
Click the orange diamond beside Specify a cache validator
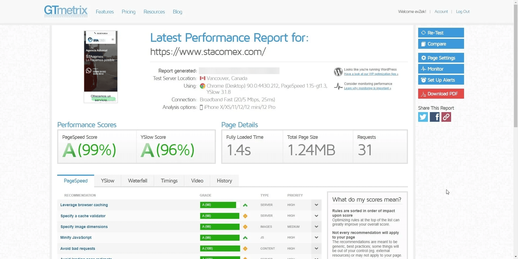245,216
